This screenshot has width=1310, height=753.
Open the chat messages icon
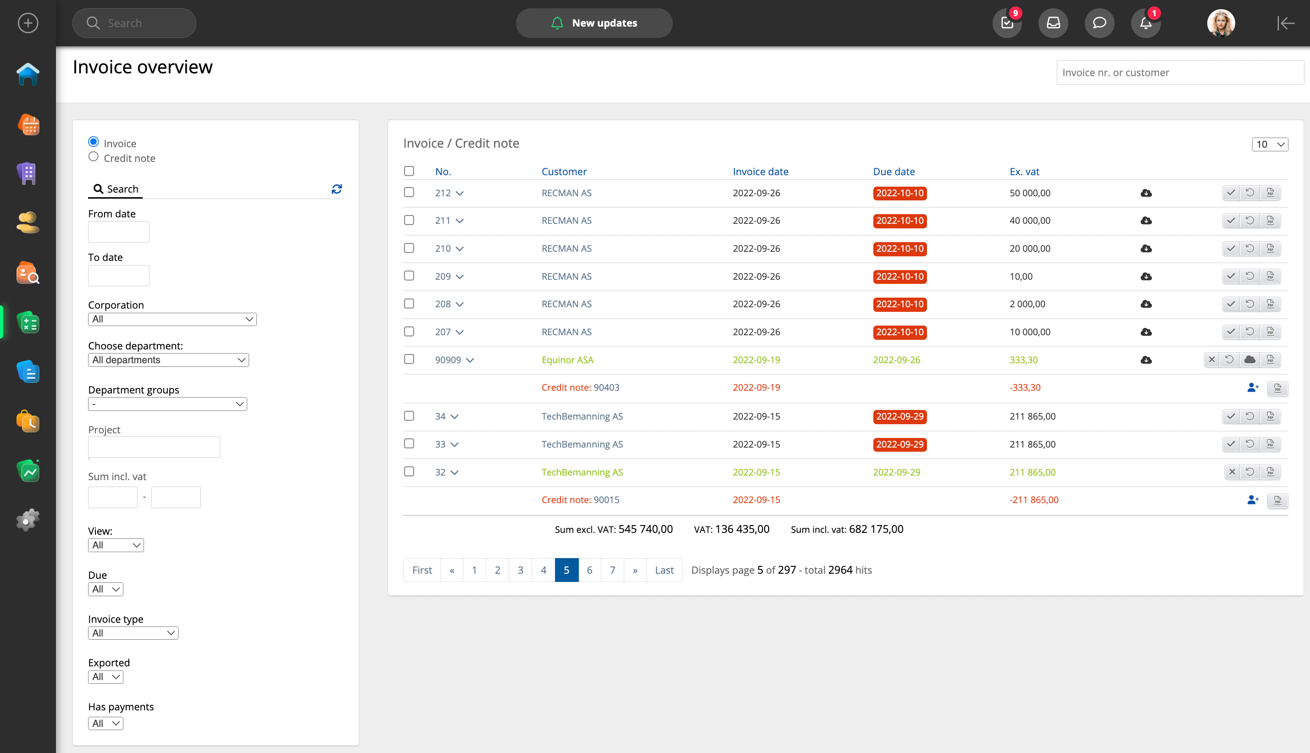(1099, 23)
